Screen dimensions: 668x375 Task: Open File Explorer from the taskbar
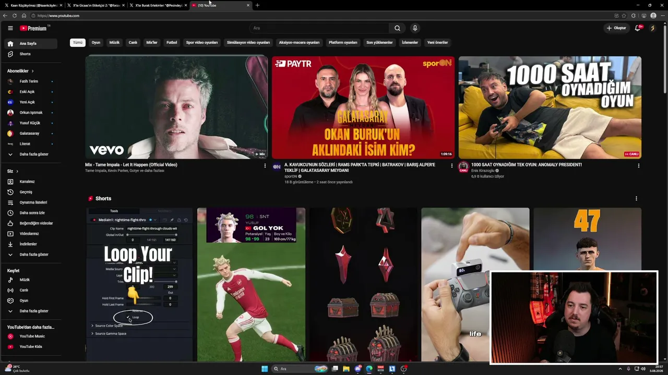tap(346, 369)
